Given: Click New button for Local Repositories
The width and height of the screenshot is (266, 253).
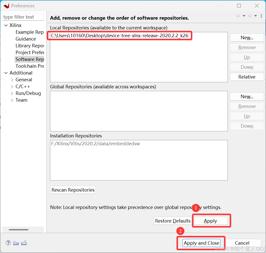Looking at the screenshot, I should click(x=247, y=38).
